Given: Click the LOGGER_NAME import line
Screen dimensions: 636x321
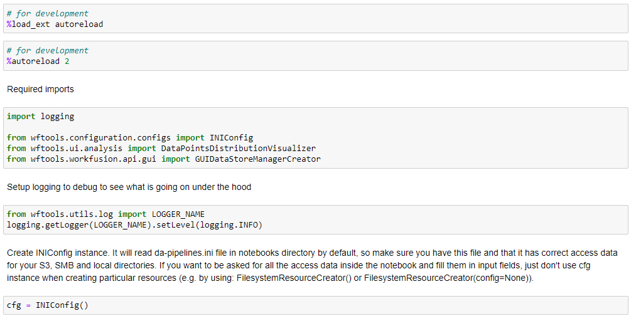Looking at the screenshot, I should point(105,214).
